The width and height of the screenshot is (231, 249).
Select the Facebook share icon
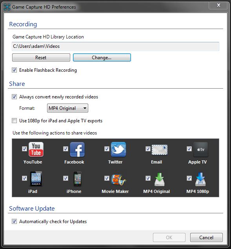coord(77,149)
